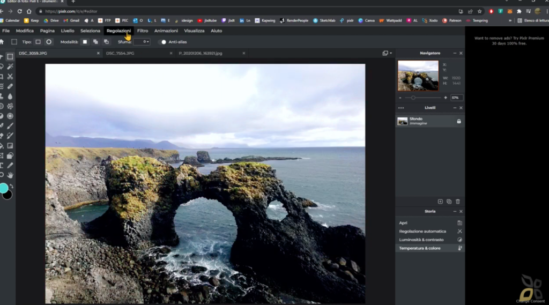Click the browser address bar
This screenshot has width=549, height=305.
[245, 11]
